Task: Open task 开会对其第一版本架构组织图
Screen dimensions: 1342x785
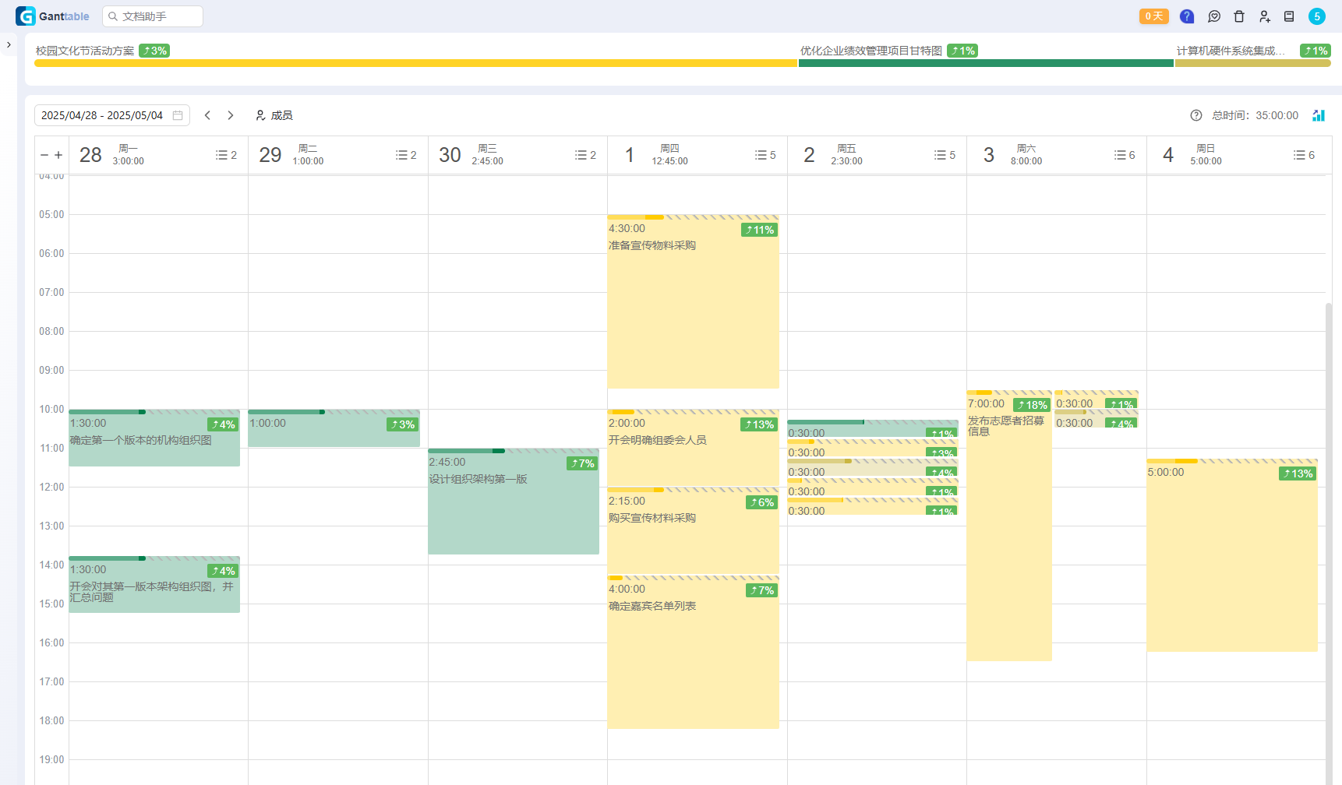Action: pos(154,585)
